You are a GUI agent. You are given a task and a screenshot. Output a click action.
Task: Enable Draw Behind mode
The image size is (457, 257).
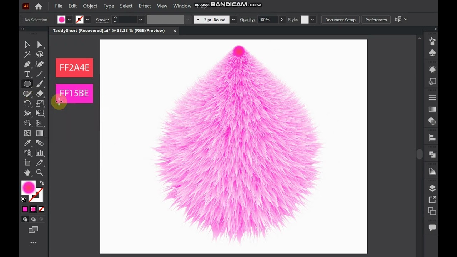pyautogui.click(x=33, y=219)
